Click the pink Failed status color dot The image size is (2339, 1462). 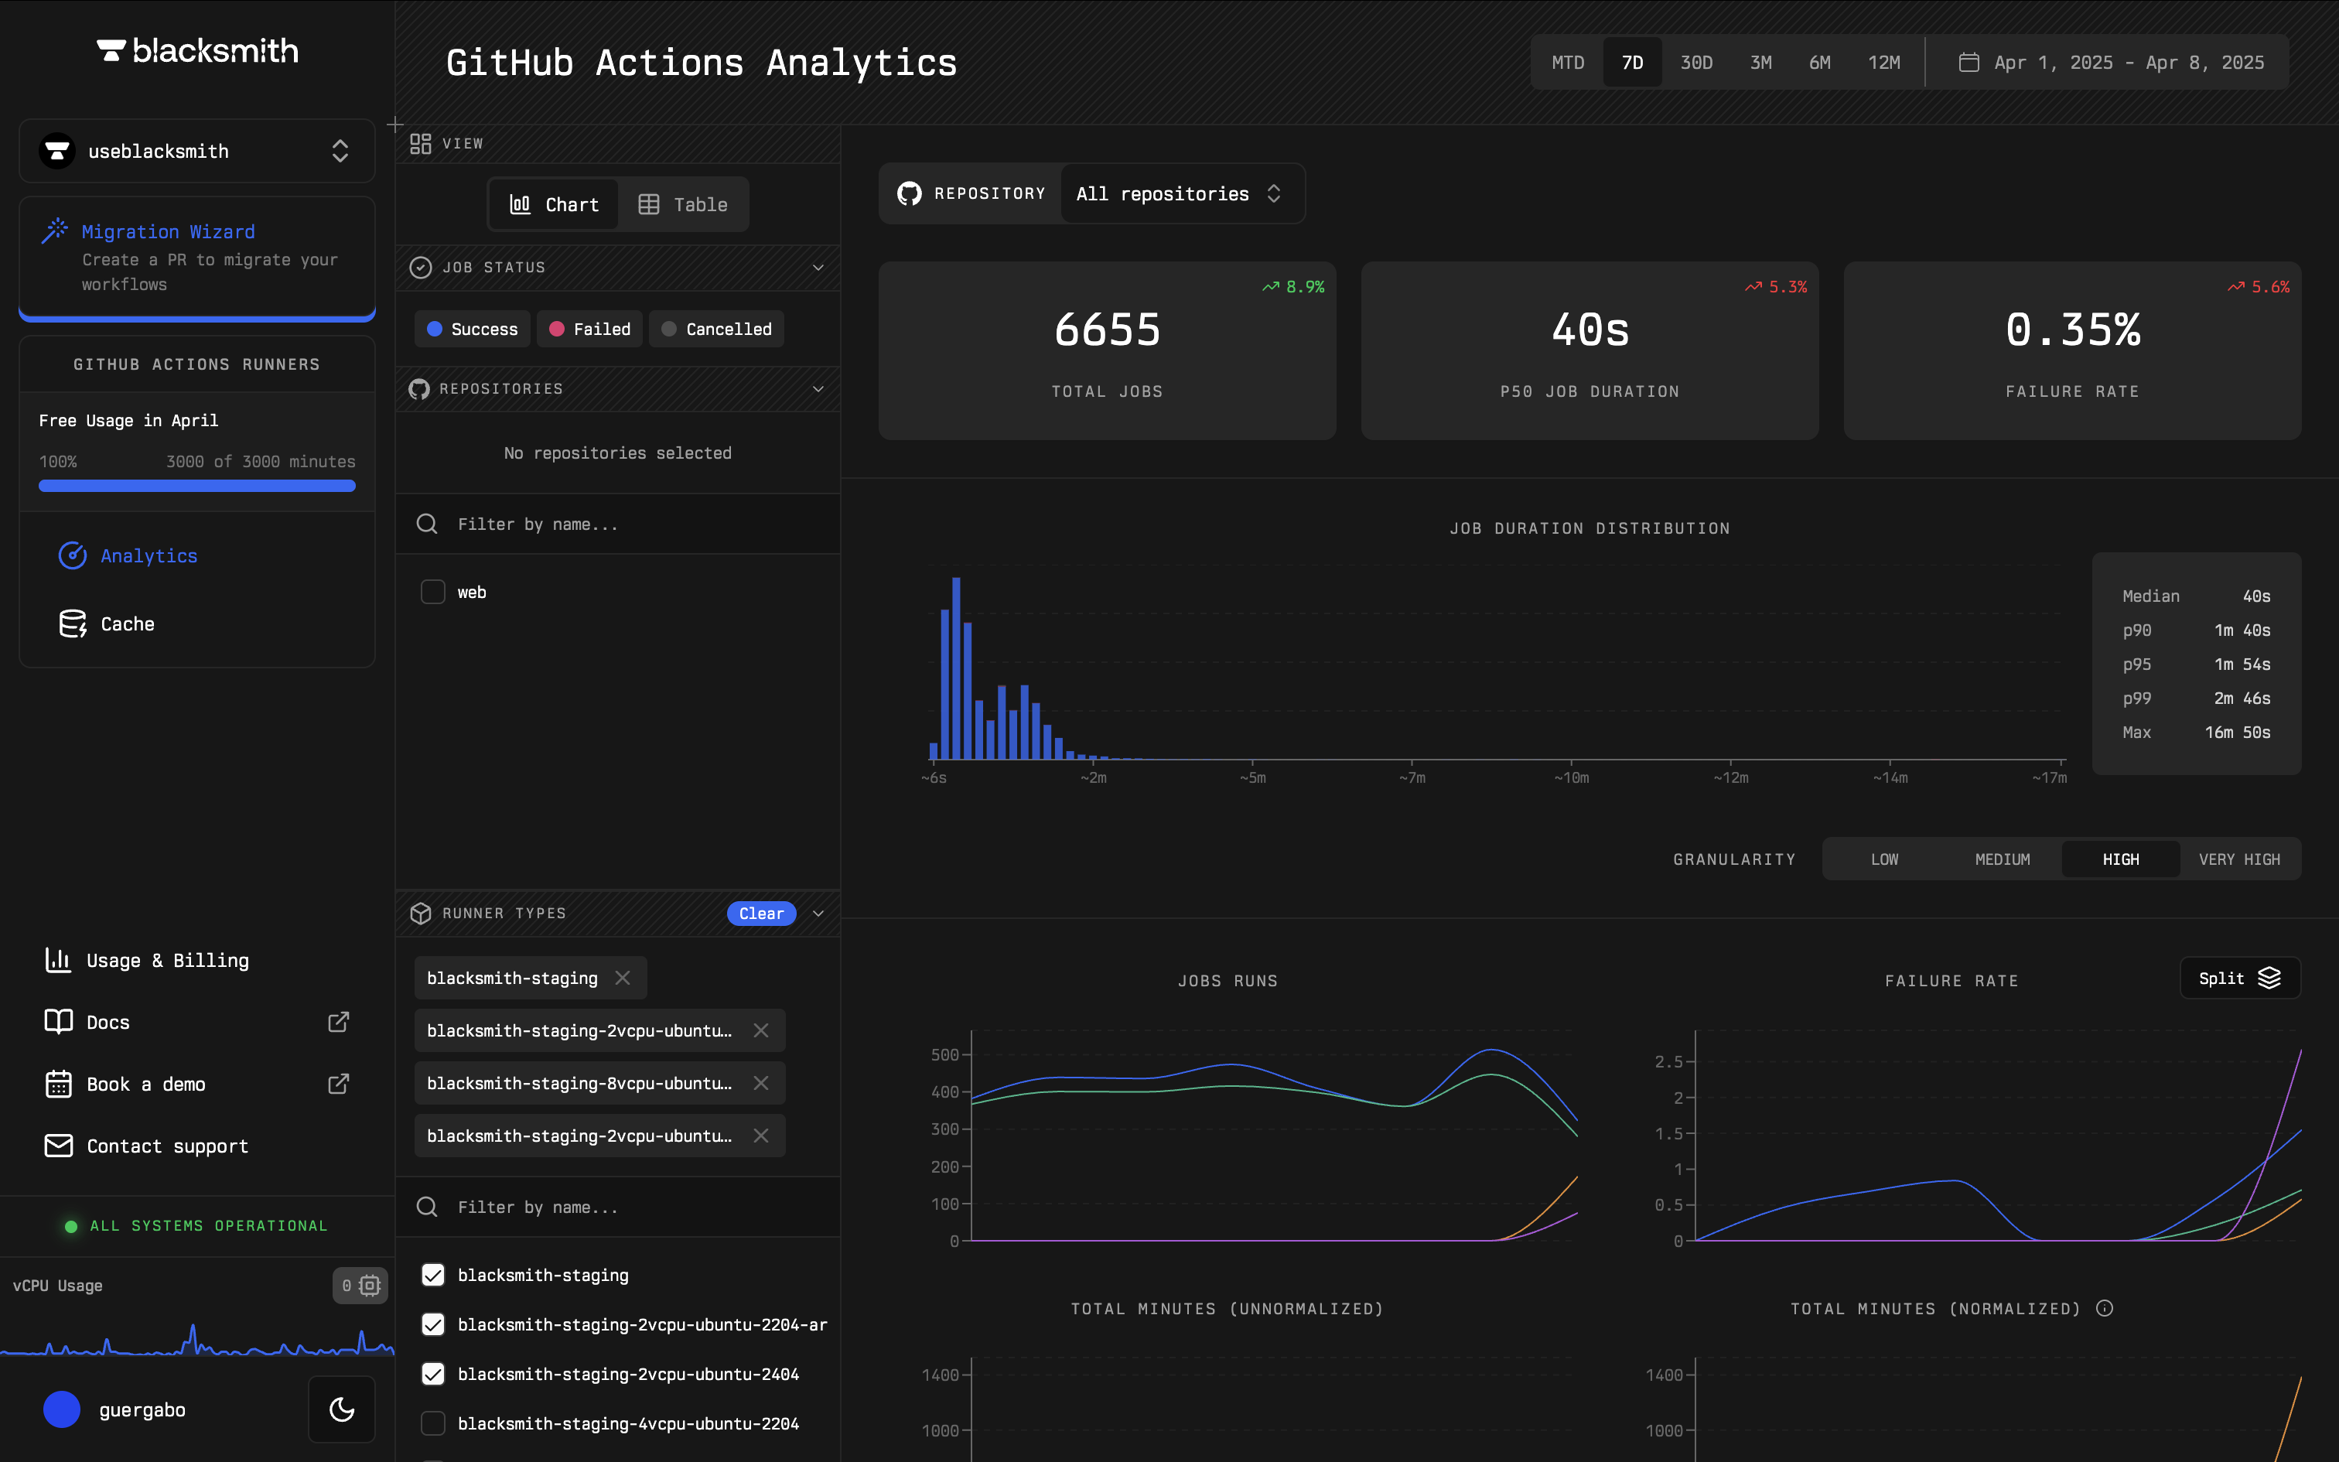pos(557,329)
